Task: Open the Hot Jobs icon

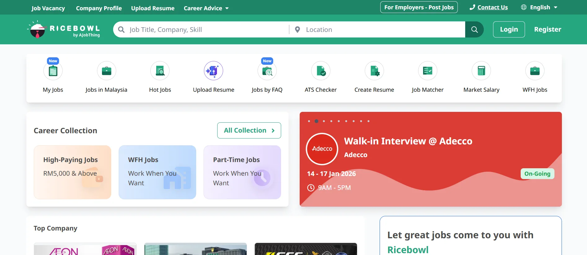Action: point(160,71)
